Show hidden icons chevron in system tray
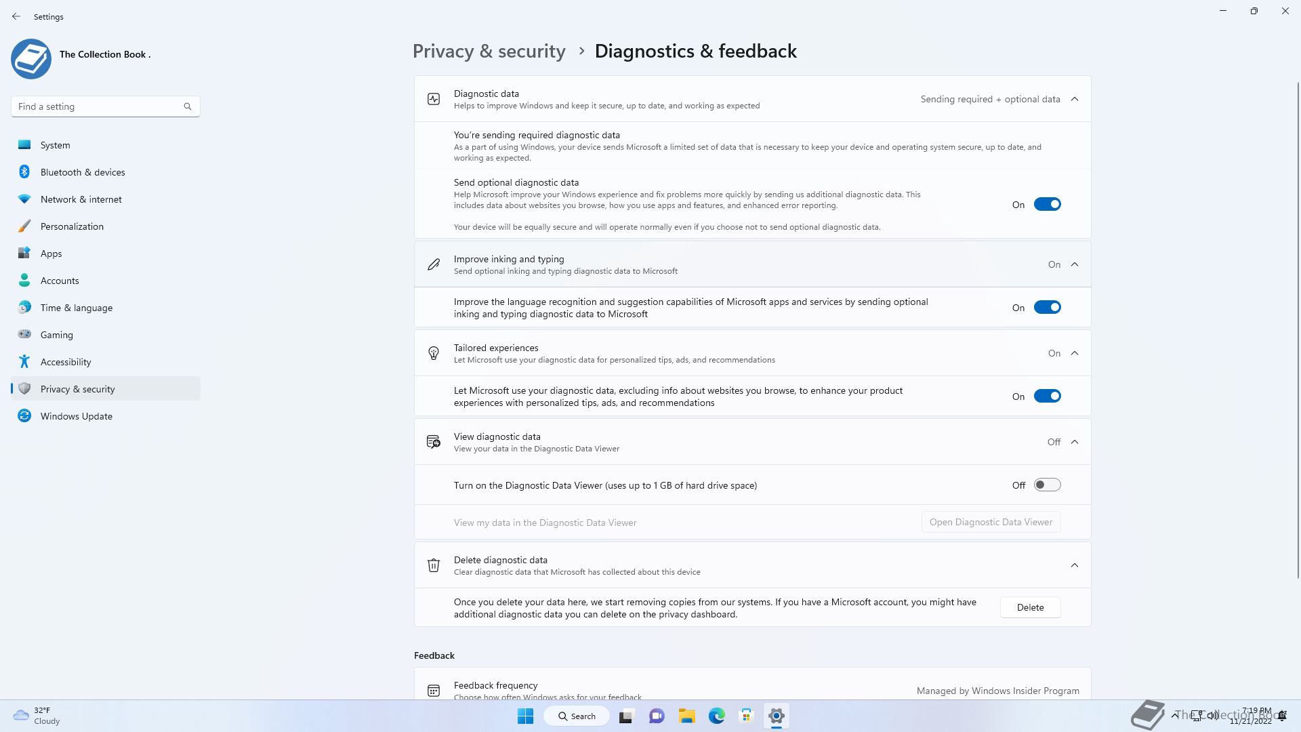 coord(1174,715)
